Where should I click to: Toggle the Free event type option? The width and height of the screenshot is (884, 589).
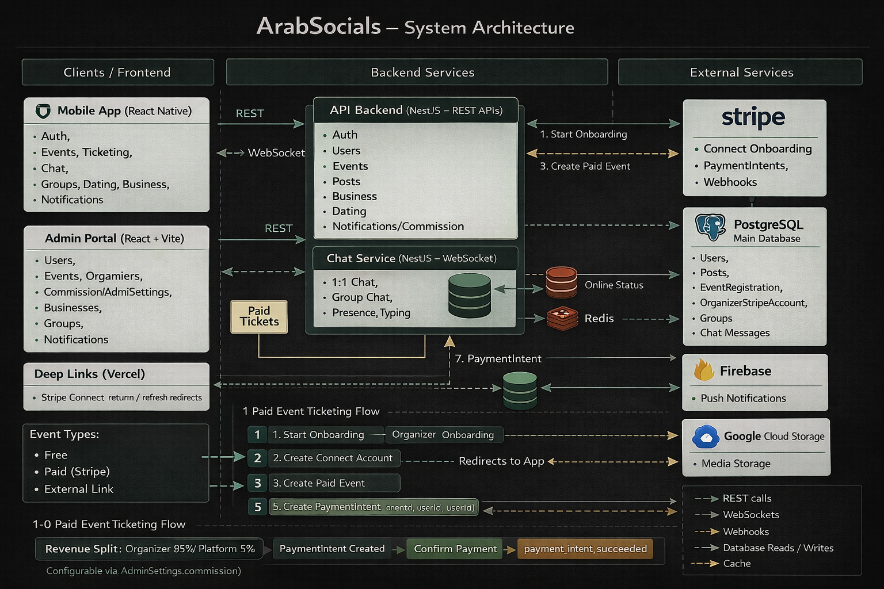point(55,454)
